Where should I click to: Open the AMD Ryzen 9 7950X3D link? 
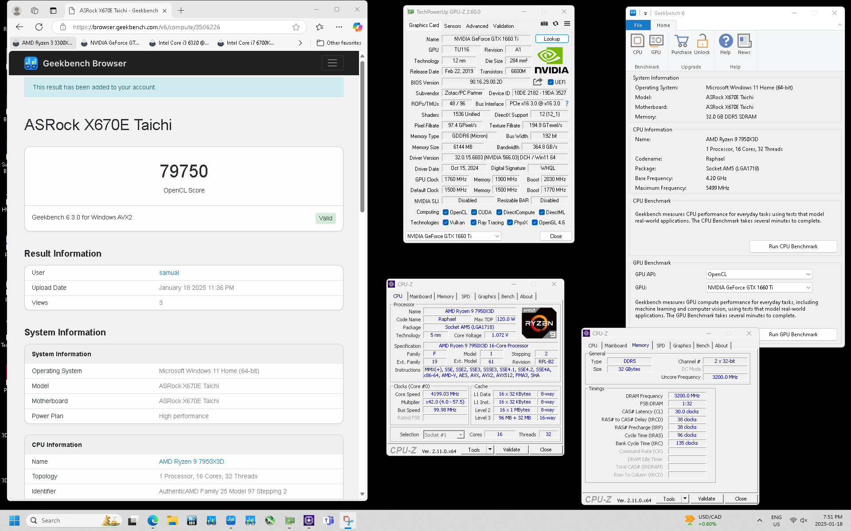(191, 462)
